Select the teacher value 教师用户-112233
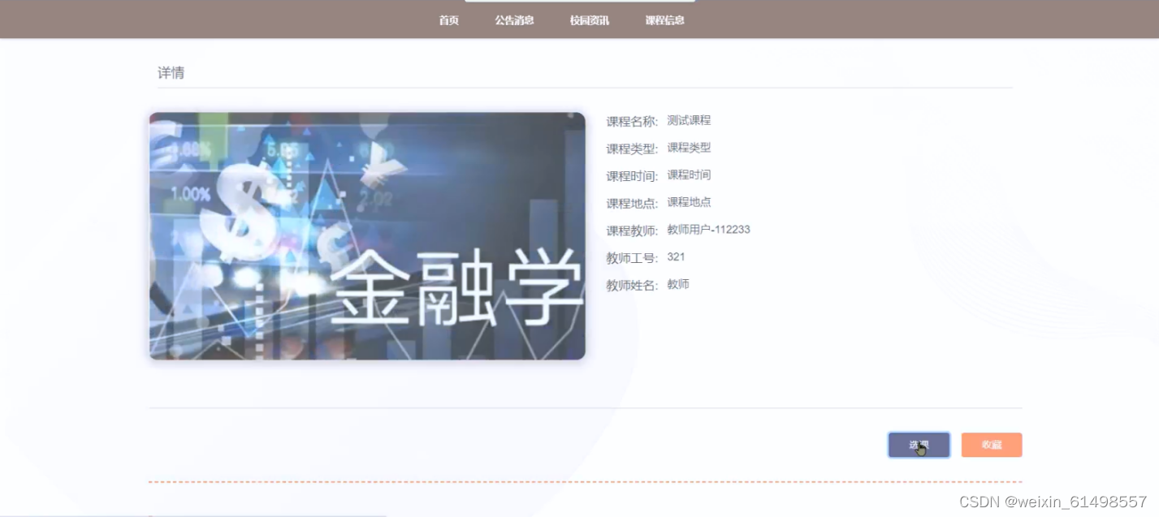Image resolution: width=1159 pixels, height=517 pixels. click(x=708, y=230)
